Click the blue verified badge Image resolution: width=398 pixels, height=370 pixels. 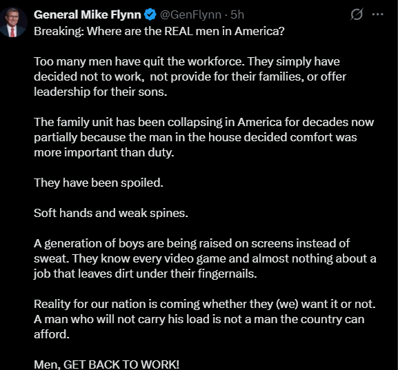click(150, 14)
